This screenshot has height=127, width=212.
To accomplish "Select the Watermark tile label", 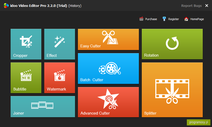I will pos(56,89).
